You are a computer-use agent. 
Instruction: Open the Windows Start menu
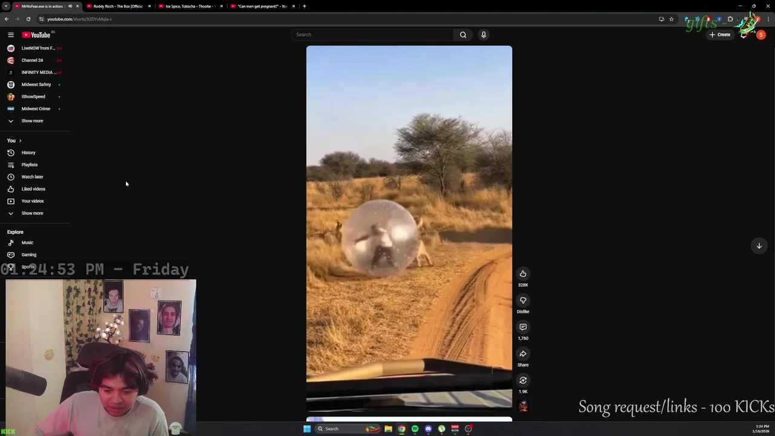[307, 429]
